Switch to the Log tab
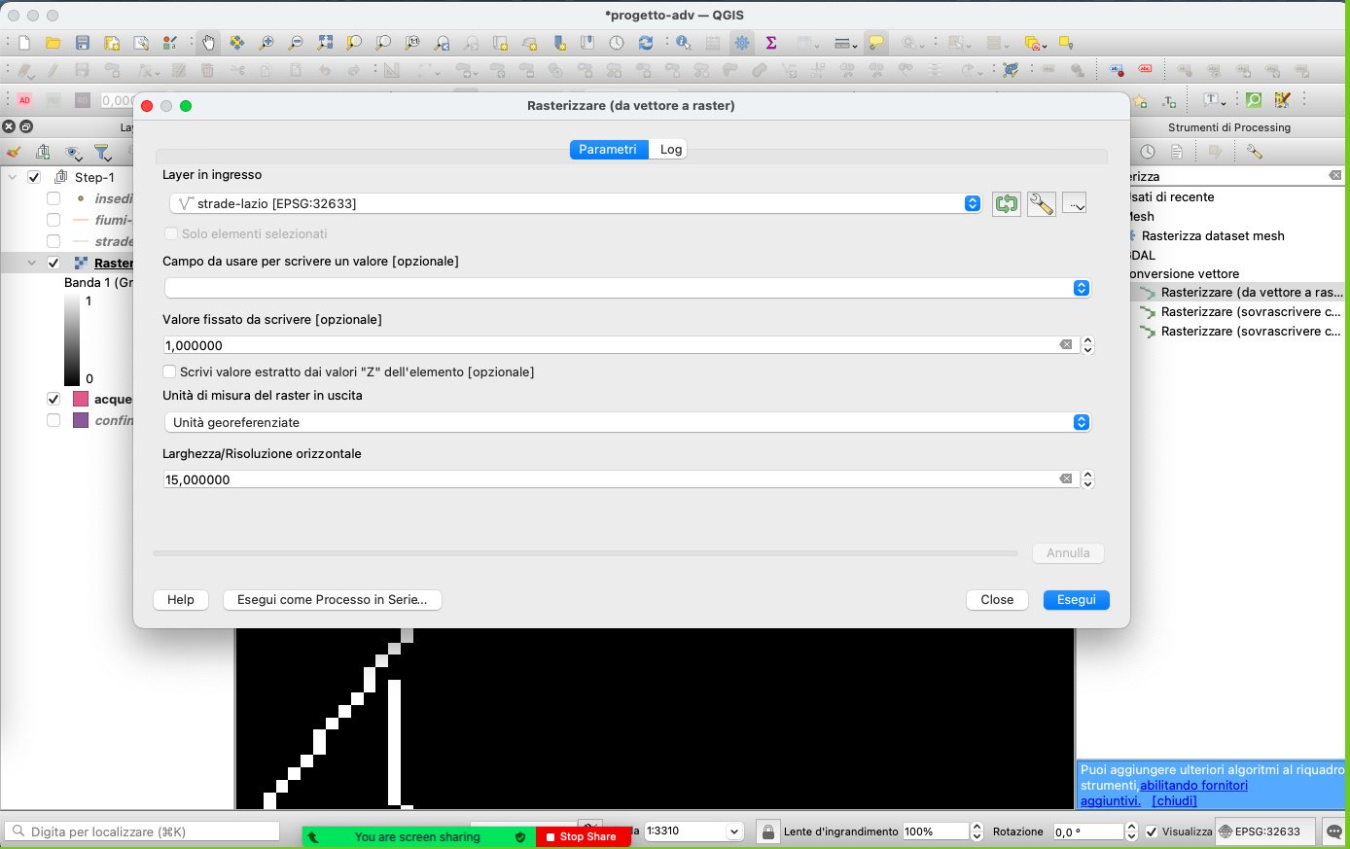Image resolution: width=1350 pixels, height=849 pixels. tap(670, 149)
